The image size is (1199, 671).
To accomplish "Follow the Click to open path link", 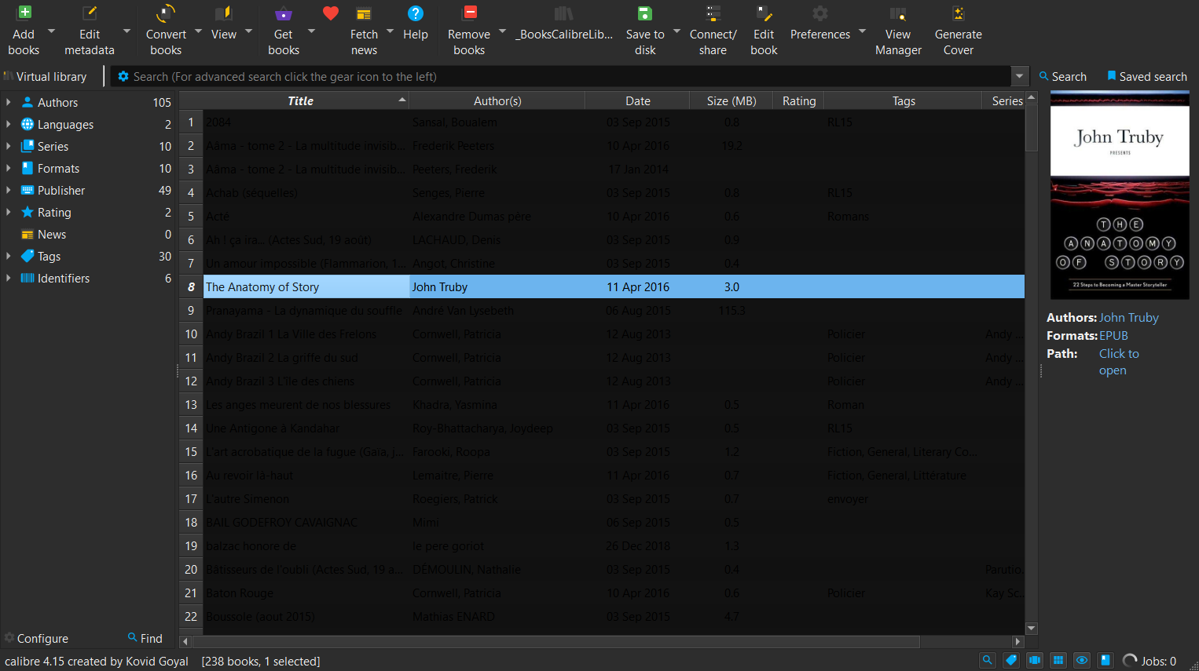I will click(x=1119, y=362).
